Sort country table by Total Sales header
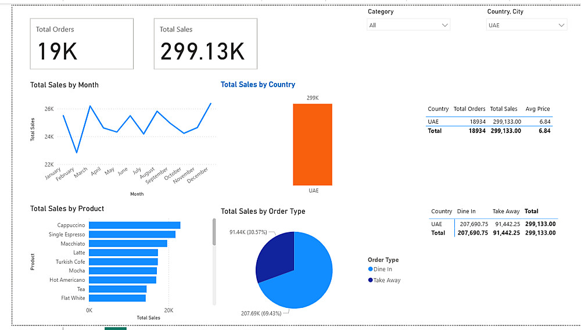This screenshot has height=330, width=581. (x=504, y=109)
